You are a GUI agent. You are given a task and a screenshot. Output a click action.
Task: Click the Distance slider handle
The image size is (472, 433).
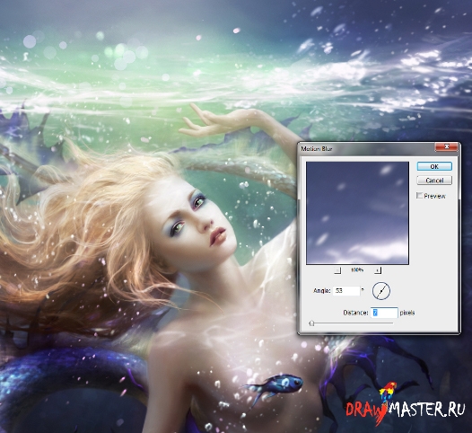pyautogui.click(x=312, y=323)
